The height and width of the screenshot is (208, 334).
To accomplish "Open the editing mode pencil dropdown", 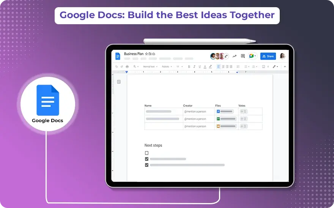I will 275,67.
